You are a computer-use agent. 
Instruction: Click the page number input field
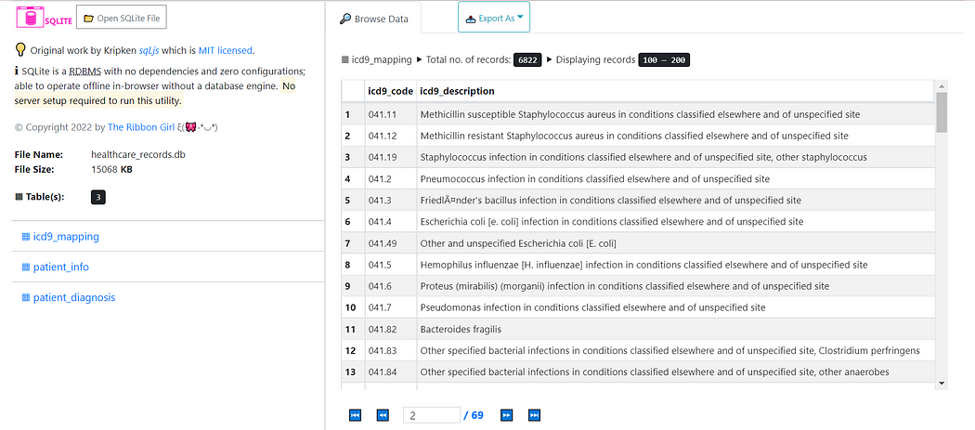click(x=431, y=415)
